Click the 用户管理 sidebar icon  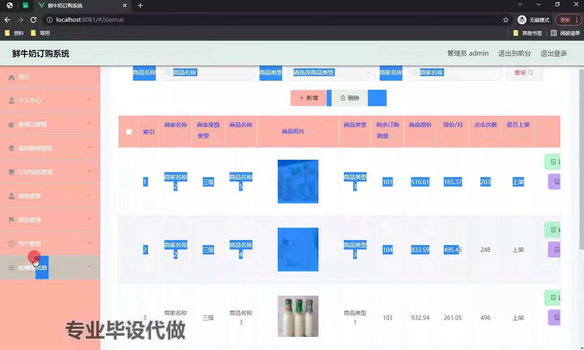tap(11, 244)
